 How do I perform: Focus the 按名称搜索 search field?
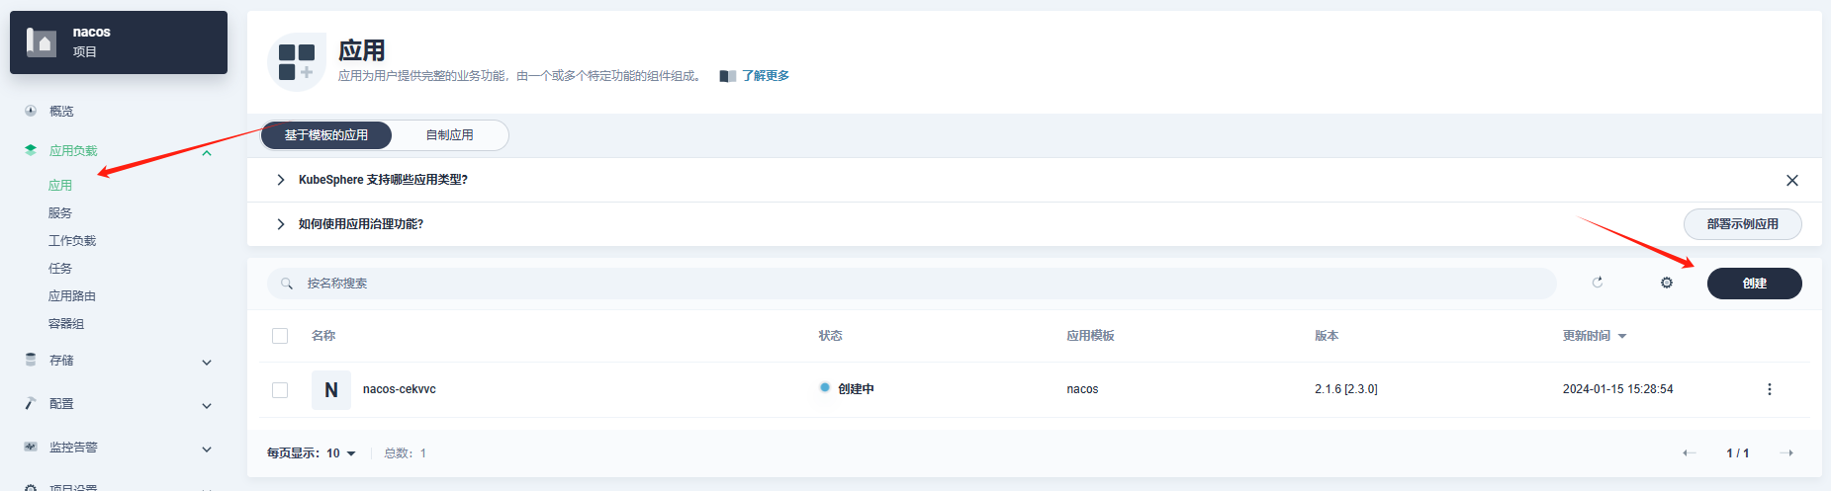click(912, 284)
